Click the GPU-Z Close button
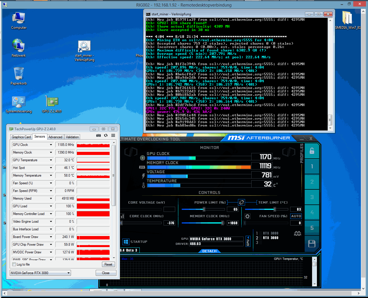The width and height of the screenshot is (368, 298). 106,273
